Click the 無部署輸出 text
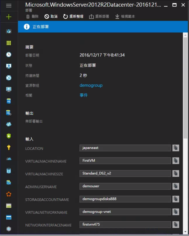Viewport: 189px width, 236px height. (34, 121)
